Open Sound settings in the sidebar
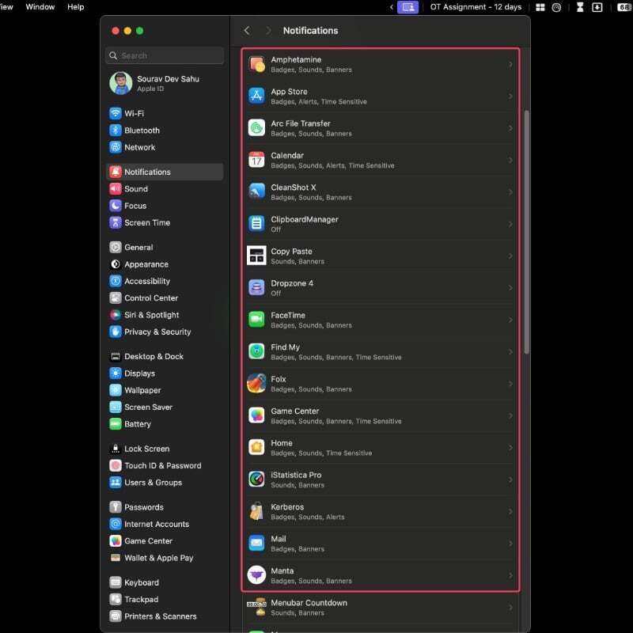This screenshot has width=633, height=633. point(165,189)
